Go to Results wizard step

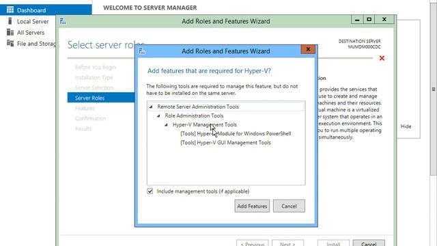[83, 128]
